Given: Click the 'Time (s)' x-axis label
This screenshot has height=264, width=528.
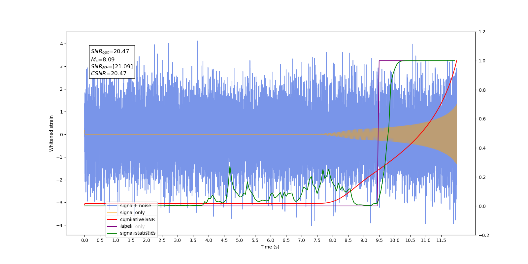Looking at the screenshot, I should [270, 247].
